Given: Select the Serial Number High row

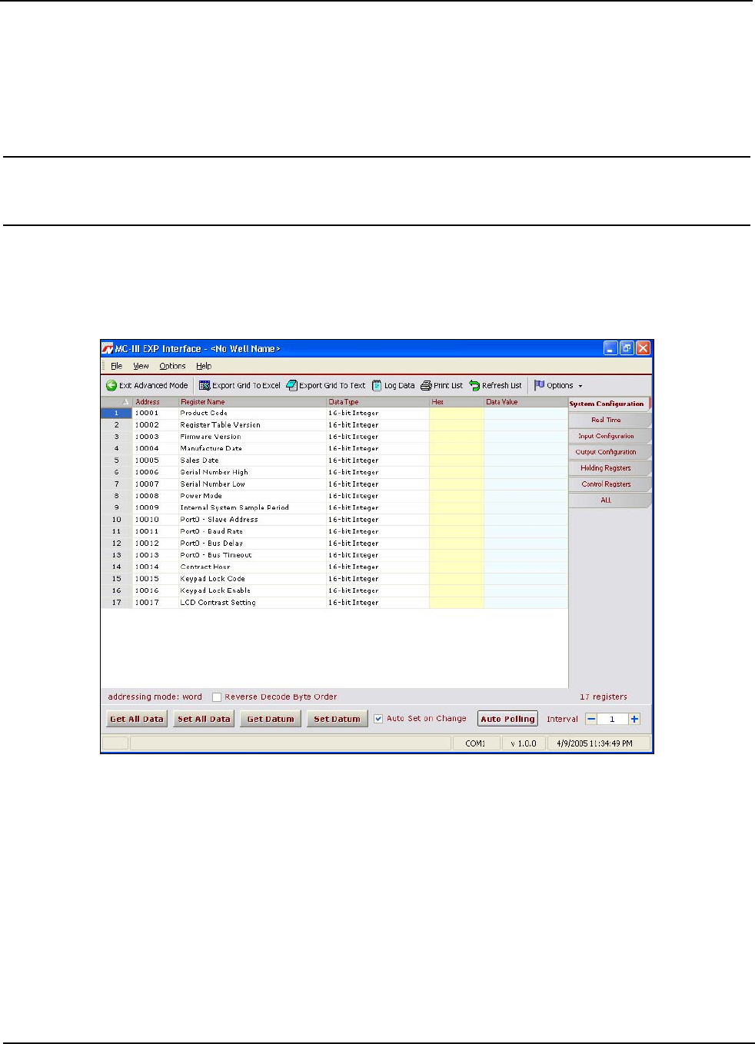Looking at the screenshot, I should tap(334, 472).
